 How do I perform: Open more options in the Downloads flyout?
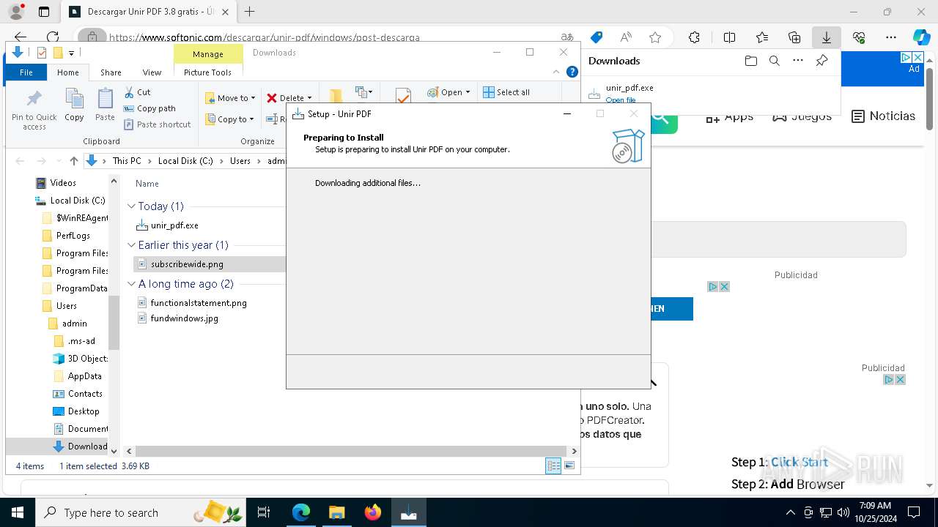coord(798,61)
